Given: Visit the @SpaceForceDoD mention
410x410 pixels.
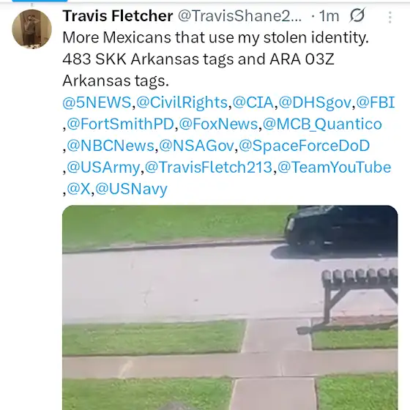Looking at the screenshot, I should click(305, 146).
